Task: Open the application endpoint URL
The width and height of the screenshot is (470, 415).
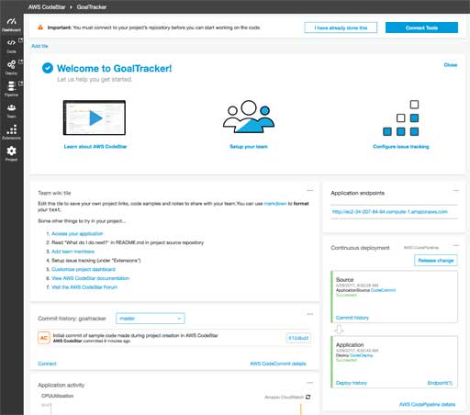Action: point(390,212)
